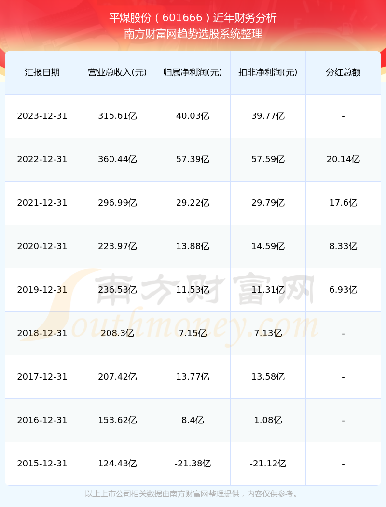
Task: Click net profit value -21.38亿
Action: (193, 464)
